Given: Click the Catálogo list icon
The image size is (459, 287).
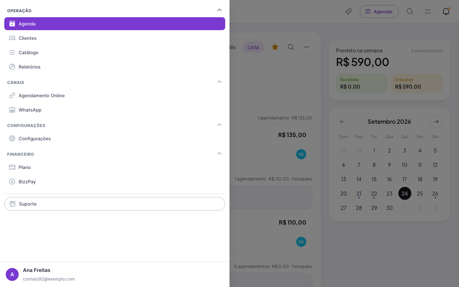Looking at the screenshot, I should [x=12, y=52].
